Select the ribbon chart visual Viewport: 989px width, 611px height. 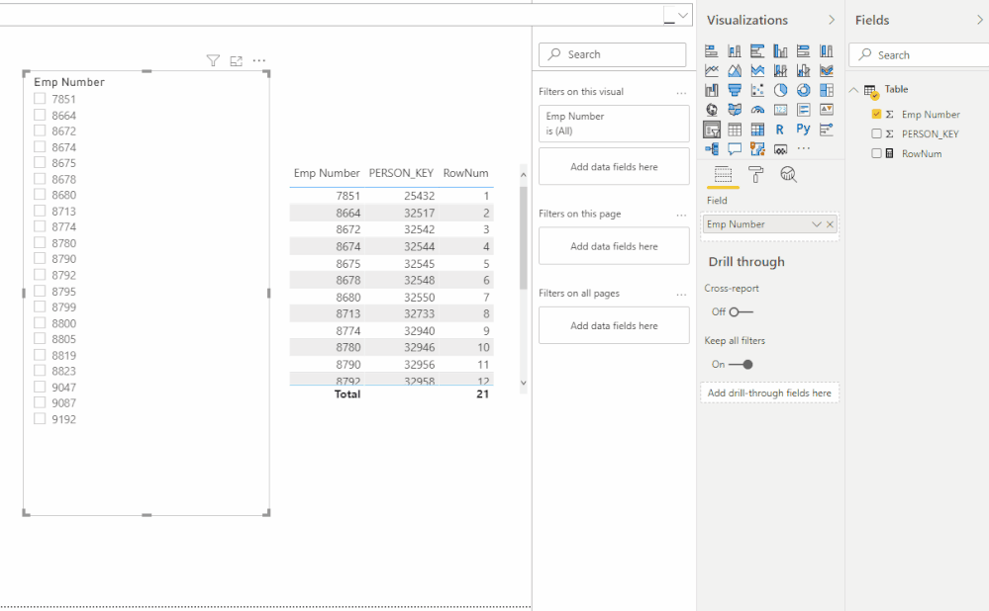tap(827, 70)
